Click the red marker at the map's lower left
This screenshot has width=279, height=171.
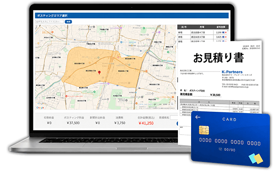coord(66,96)
